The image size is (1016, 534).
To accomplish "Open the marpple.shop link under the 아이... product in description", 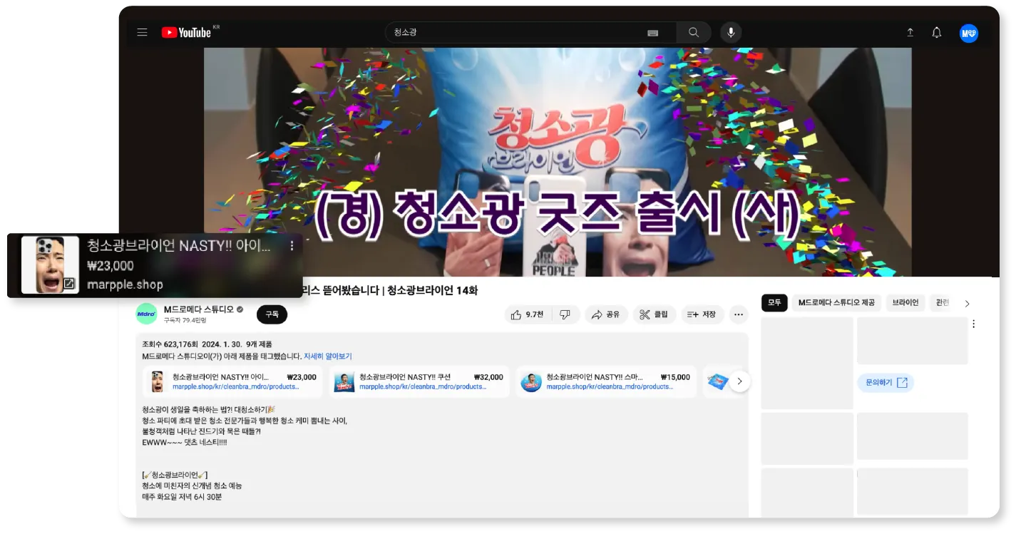I will [236, 387].
